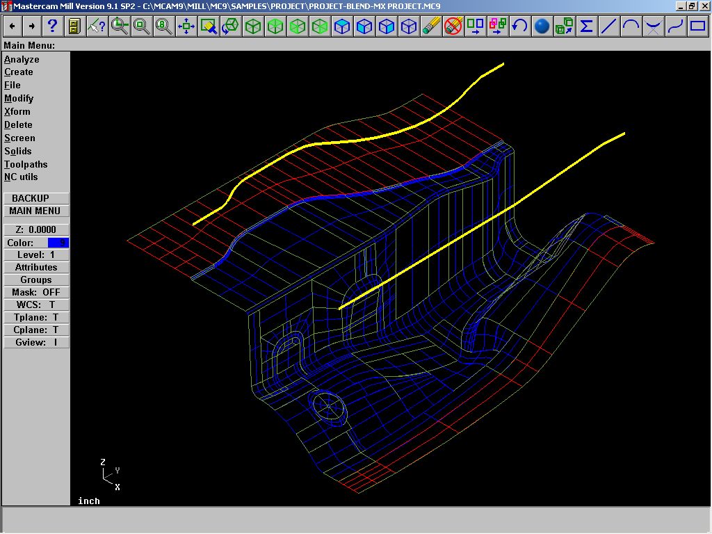Select the fillet tool icon
Viewport: 712px width, 534px height.
click(x=654, y=26)
